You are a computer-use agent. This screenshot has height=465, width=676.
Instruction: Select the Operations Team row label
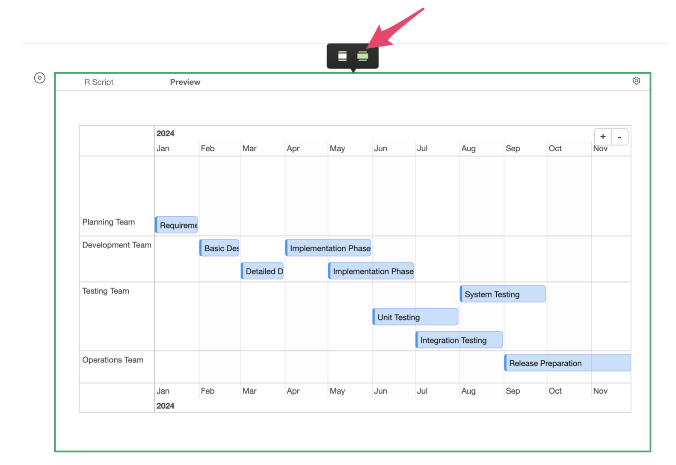[113, 359]
